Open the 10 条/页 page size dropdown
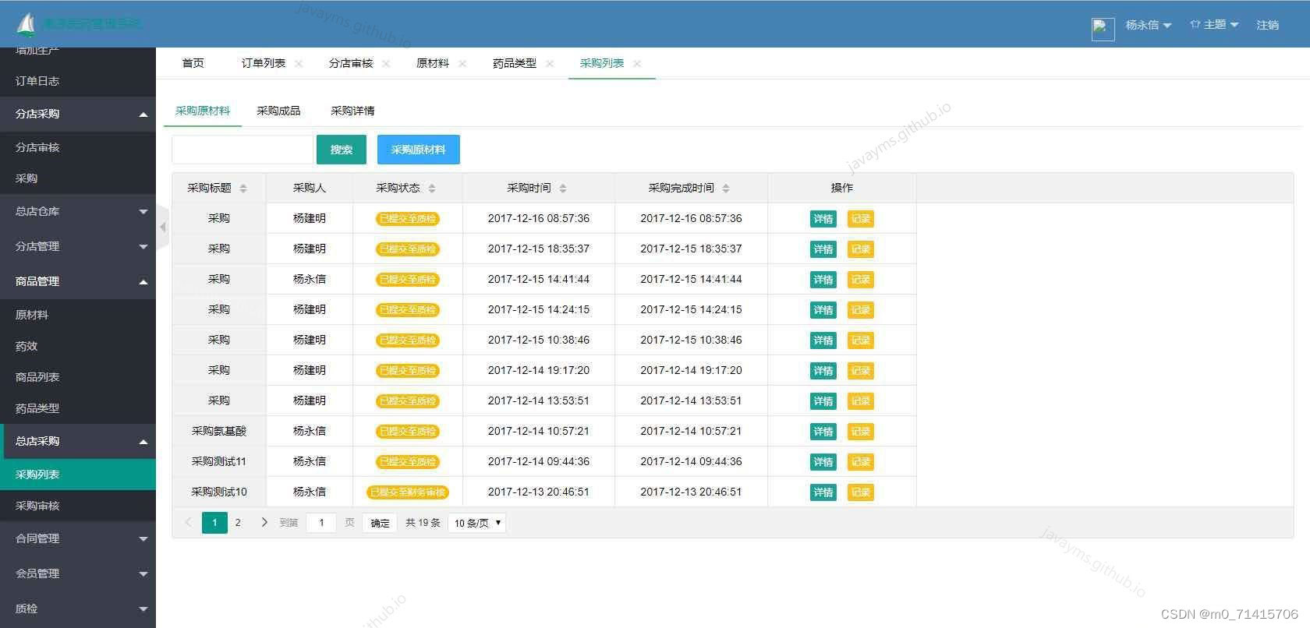The image size is (1310, 628). pos(477,523)
